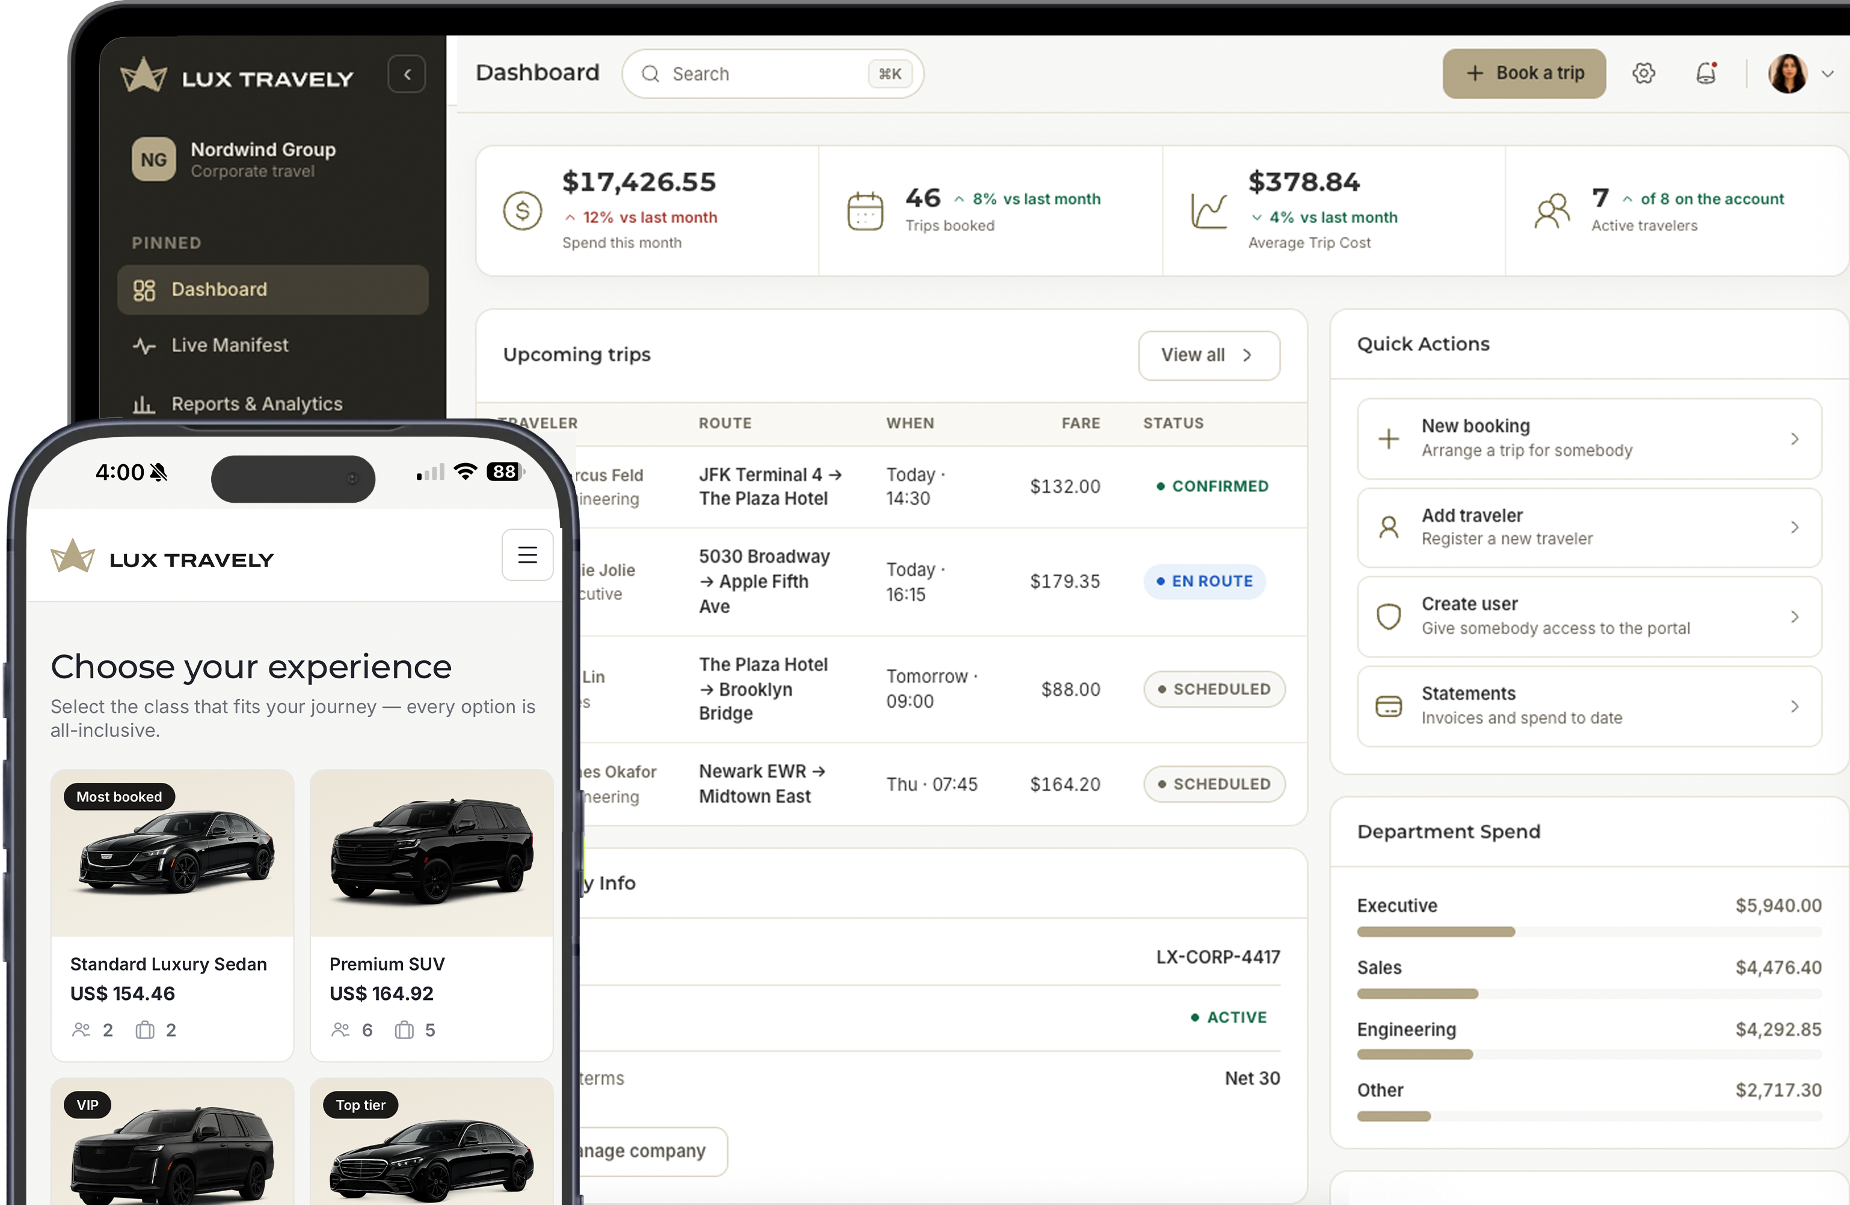Click the phone Wi-Fi status icon
Image resolution: width=1850 pixels, height=1205 pixels.
point(465,471)
